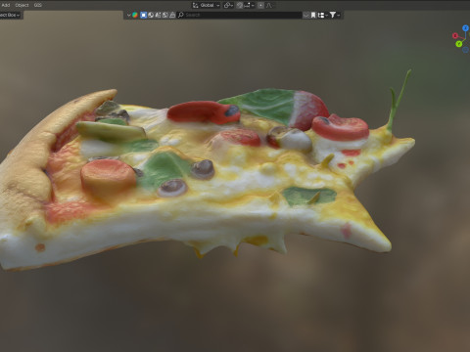Click the dim negative Z axis gizmo
Image resolution: width=470 pixels, height=352 pixels.
[x=466, y=50]
